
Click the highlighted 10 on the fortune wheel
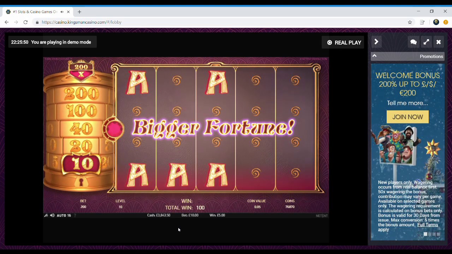(82, 164)
